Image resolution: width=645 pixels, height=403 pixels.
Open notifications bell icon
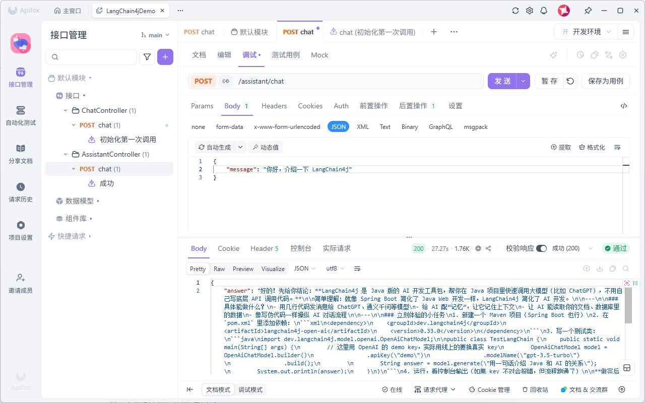544,11
